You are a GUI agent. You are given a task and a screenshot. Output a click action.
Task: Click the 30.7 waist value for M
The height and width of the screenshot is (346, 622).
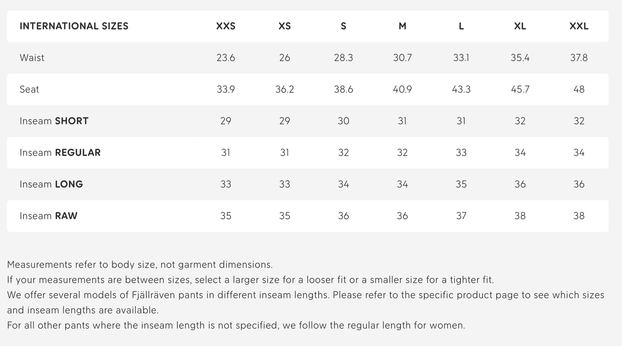402,58
